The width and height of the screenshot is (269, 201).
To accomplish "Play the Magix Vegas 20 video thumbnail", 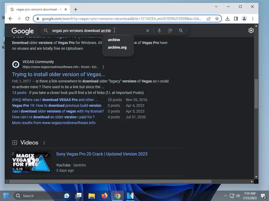I will [31, 162].
